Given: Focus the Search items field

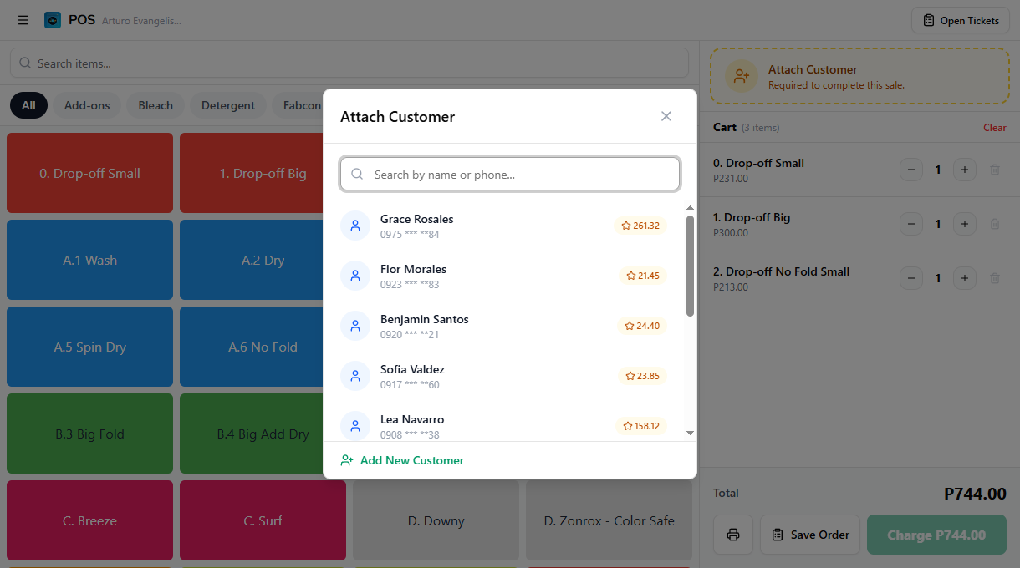Looking at the screenshot, I should [349, 63].
